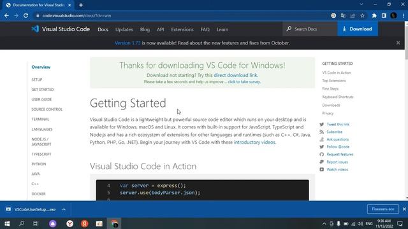Expand the USER GUIDE sidebar section
The image size is (408, 229).
point(41,99)
